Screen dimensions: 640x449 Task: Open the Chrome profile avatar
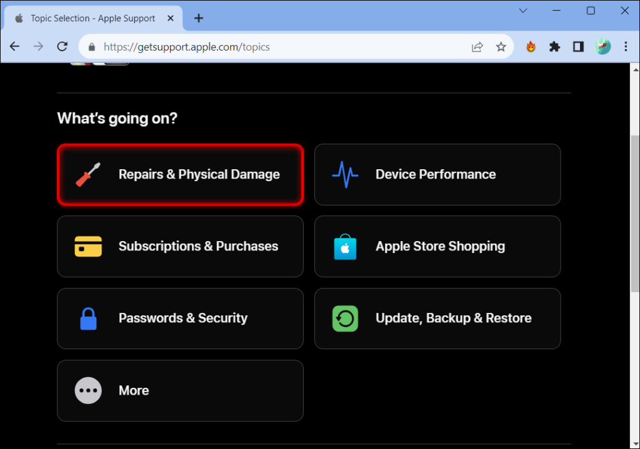pyautogui.click(x=602, y=47)
